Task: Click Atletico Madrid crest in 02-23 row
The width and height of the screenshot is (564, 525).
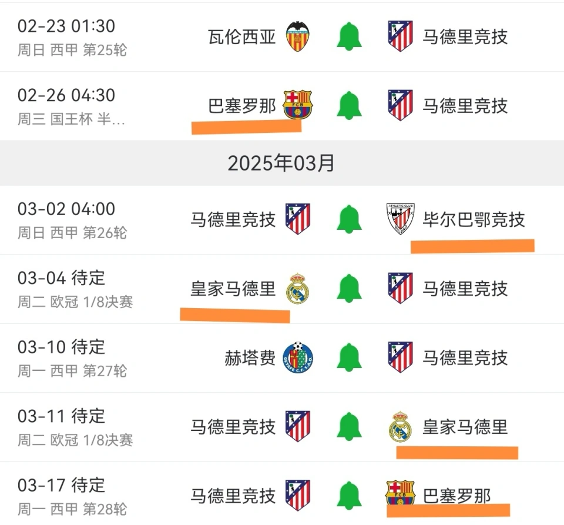Action: click(400, 36)
